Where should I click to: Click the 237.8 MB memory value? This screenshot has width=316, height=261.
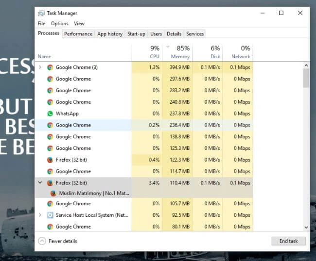[x=179, y=114]
